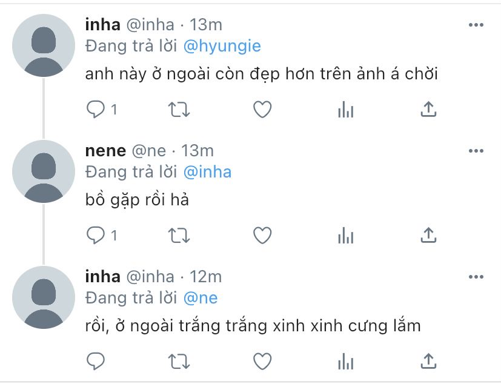Like the tweet 'anh này ở ngoài còn đẹp'

pyautogui.click(x=262, y=110)
